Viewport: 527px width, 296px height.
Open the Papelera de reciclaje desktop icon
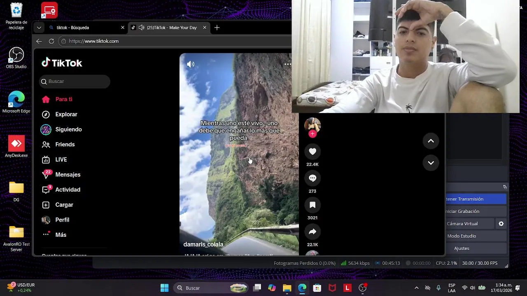(x=16, y=16)
